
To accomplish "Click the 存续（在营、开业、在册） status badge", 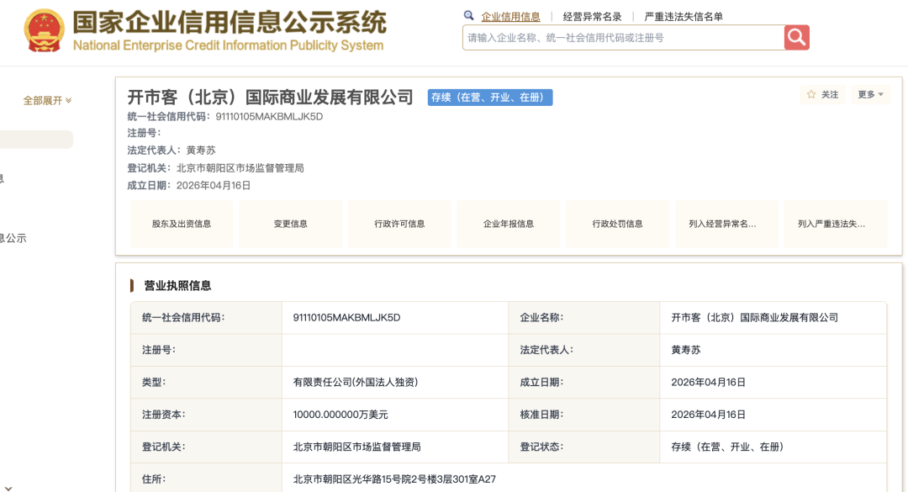I will [490, 98].
